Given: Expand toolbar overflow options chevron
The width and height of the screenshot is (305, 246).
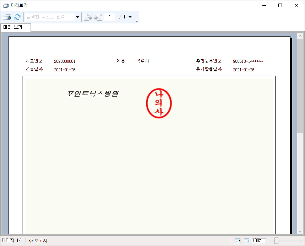Looking at the screenshot, I should click(x=137, y=21).
